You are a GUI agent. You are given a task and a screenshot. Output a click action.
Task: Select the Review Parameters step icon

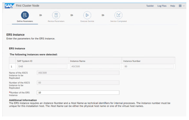coord(56,15)
